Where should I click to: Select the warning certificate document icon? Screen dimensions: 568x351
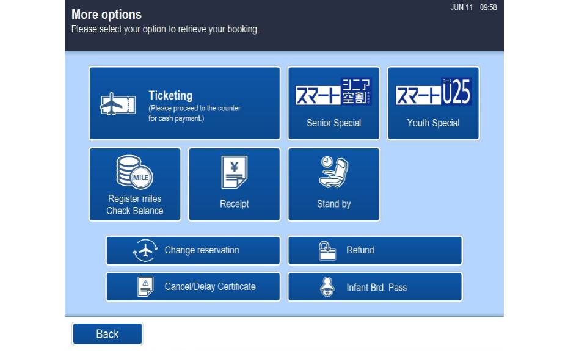[x=145, y=286]
